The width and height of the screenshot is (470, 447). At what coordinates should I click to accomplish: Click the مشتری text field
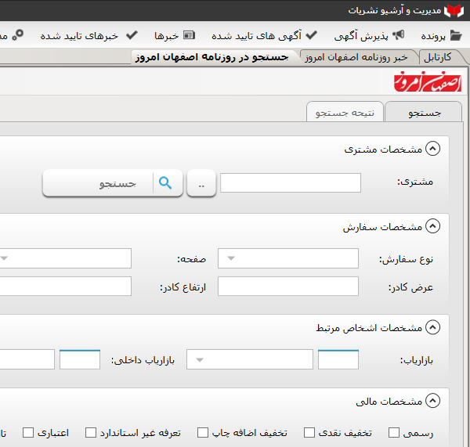(x=291, y=182)
